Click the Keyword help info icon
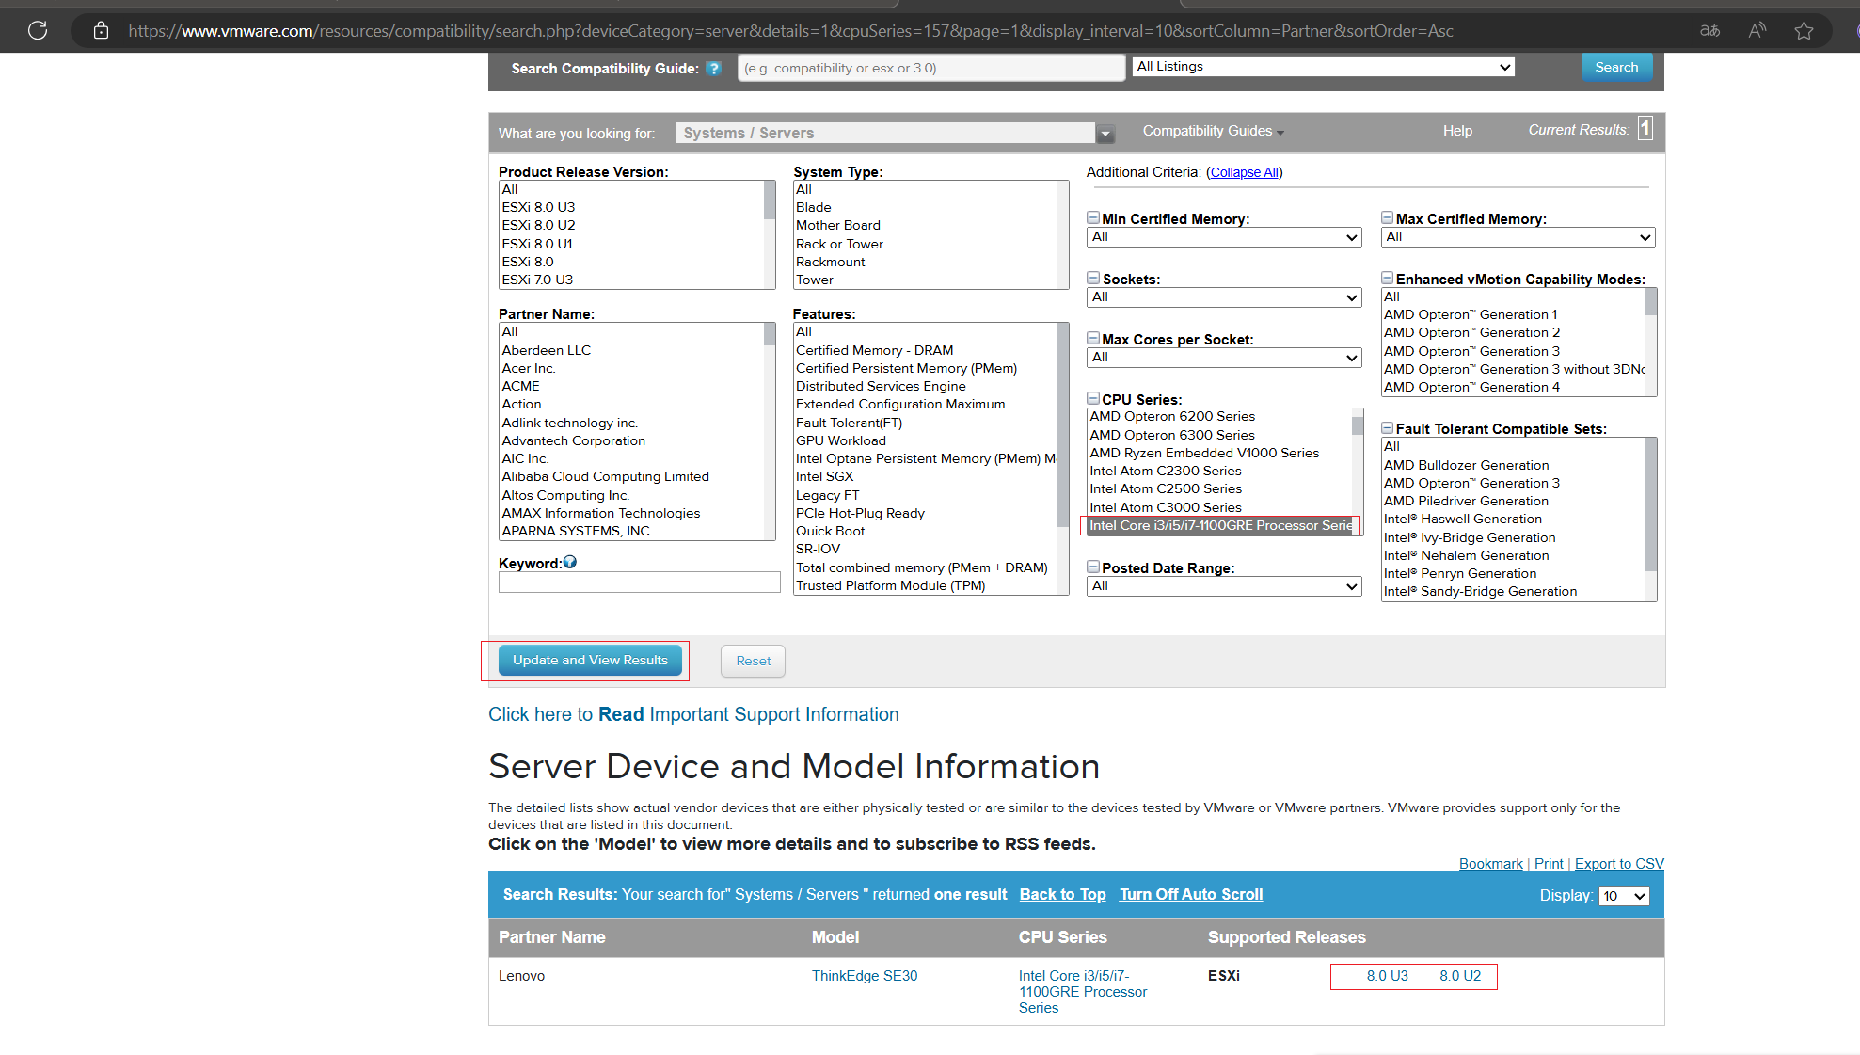This screenshot has height=1055, width=1860. [570, 563]
